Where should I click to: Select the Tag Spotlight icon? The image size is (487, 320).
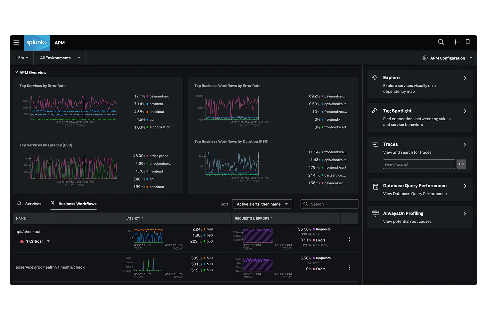click(x=375, y=111)
